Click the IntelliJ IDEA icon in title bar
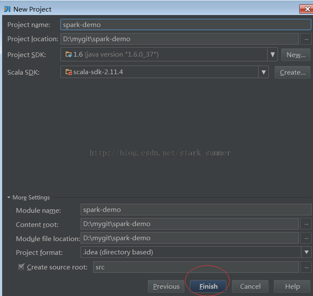Viewport: 313px width, 296px height. pos(7,9)
